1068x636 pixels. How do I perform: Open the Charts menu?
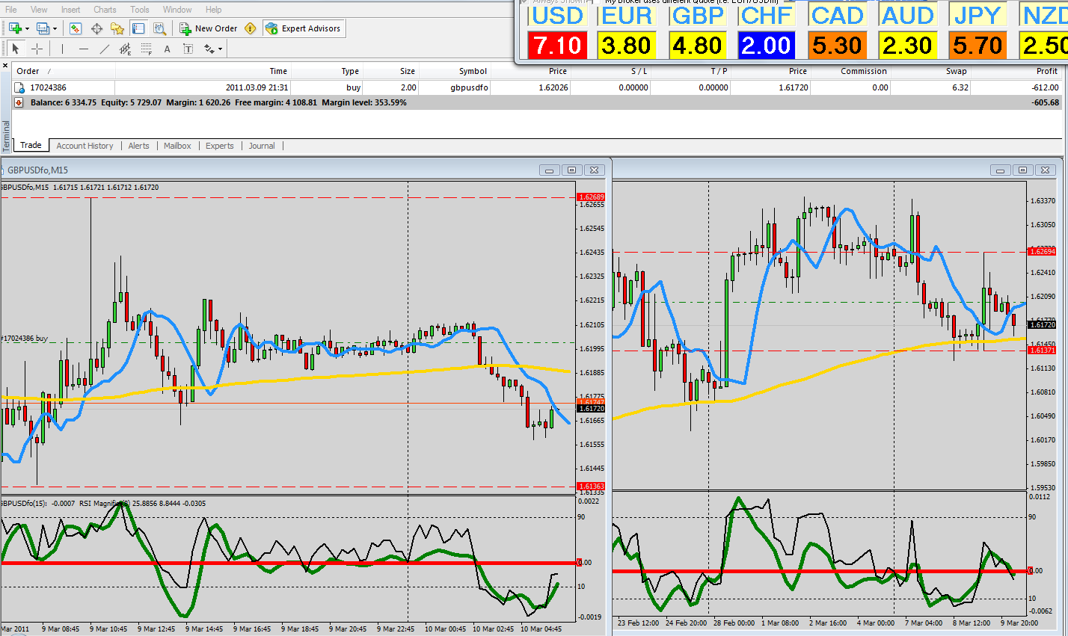point(105,10)
